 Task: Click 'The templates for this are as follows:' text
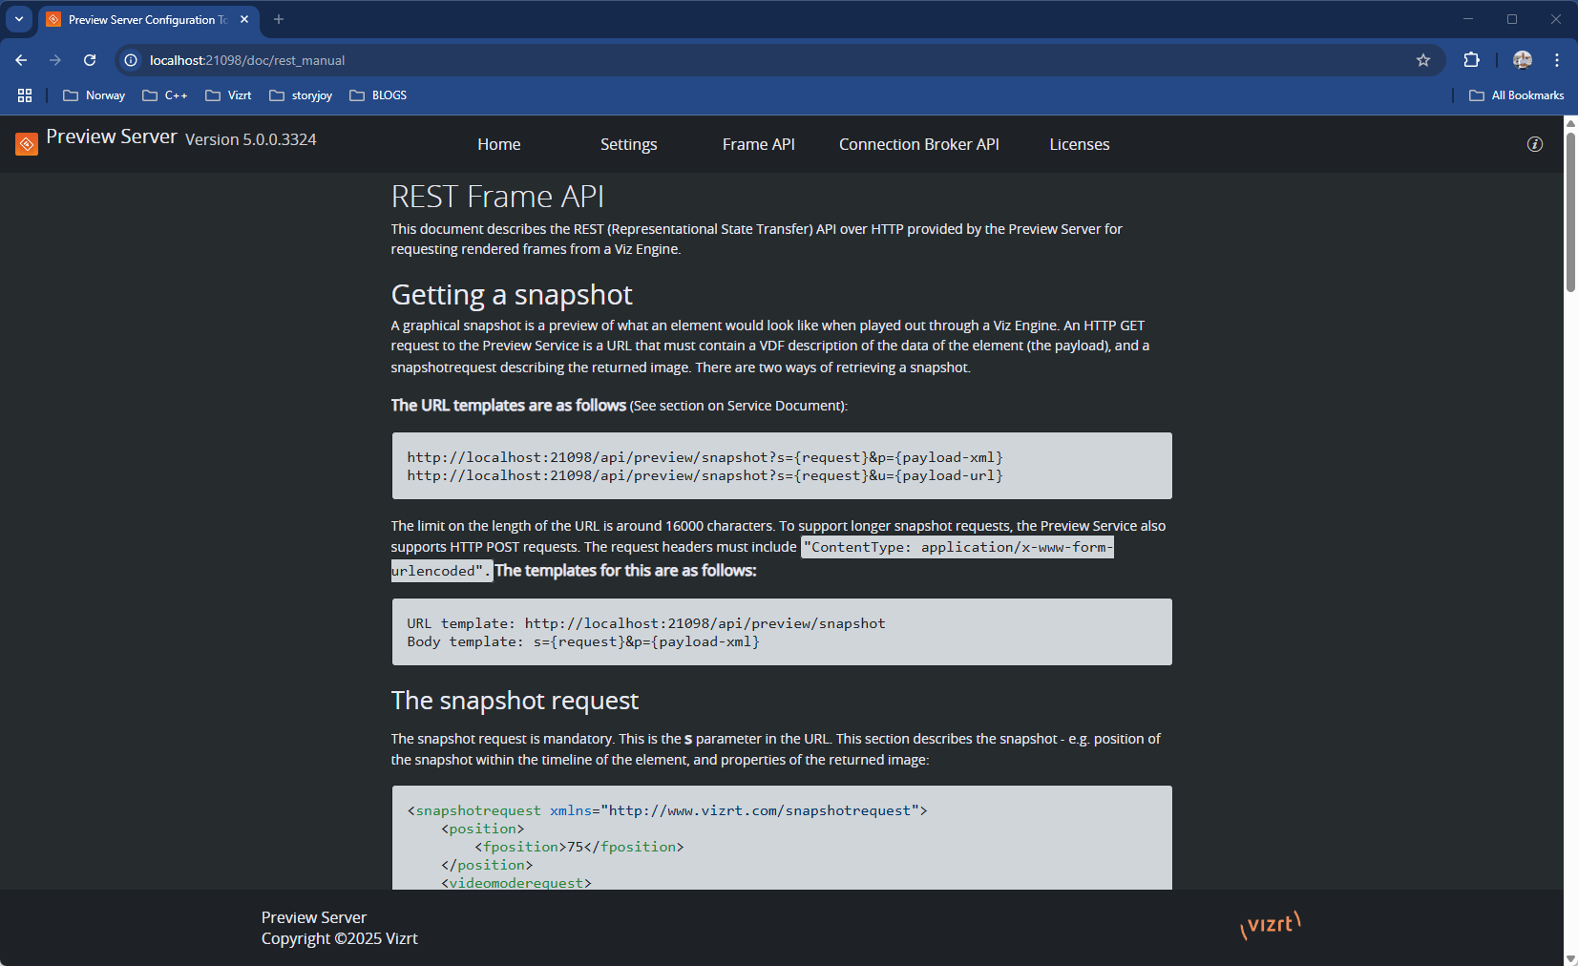tap(625, 571)
